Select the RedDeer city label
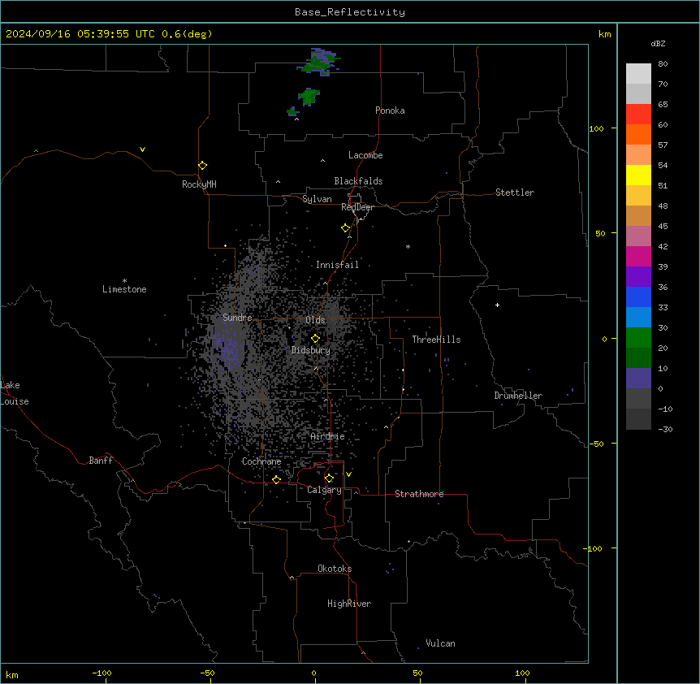The image size is (700, 684). [357, 207]
